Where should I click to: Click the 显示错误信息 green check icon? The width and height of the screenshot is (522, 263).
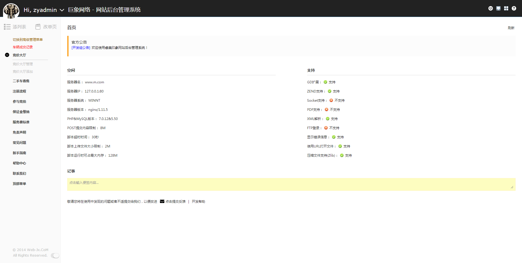334,137
